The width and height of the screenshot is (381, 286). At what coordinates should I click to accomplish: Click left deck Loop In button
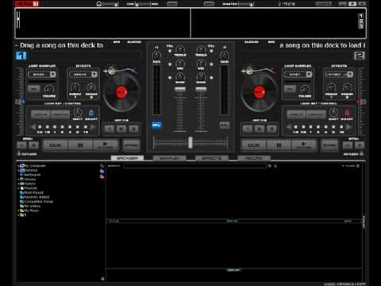pos(40,114)
